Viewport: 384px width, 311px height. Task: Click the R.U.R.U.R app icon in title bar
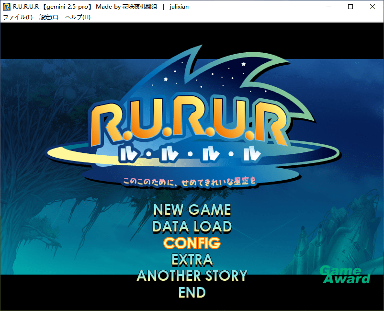(x=7, y=7)
